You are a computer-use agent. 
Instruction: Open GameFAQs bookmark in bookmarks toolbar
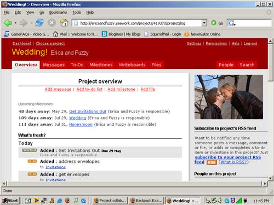click(27, 34)
